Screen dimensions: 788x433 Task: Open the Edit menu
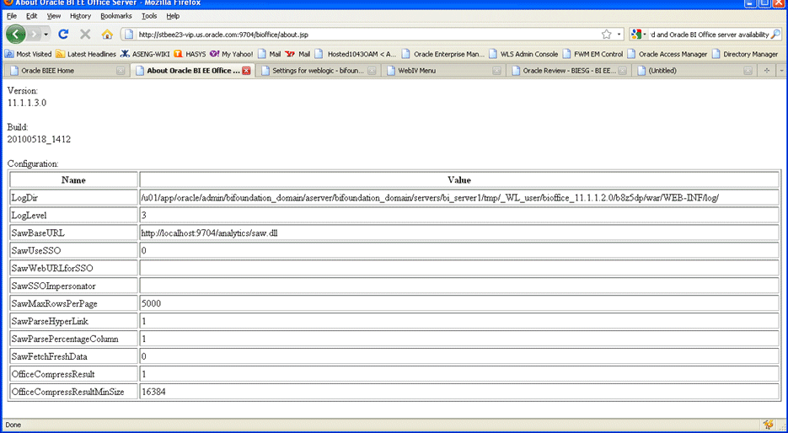pyautogui.click(x=32, y=16)
